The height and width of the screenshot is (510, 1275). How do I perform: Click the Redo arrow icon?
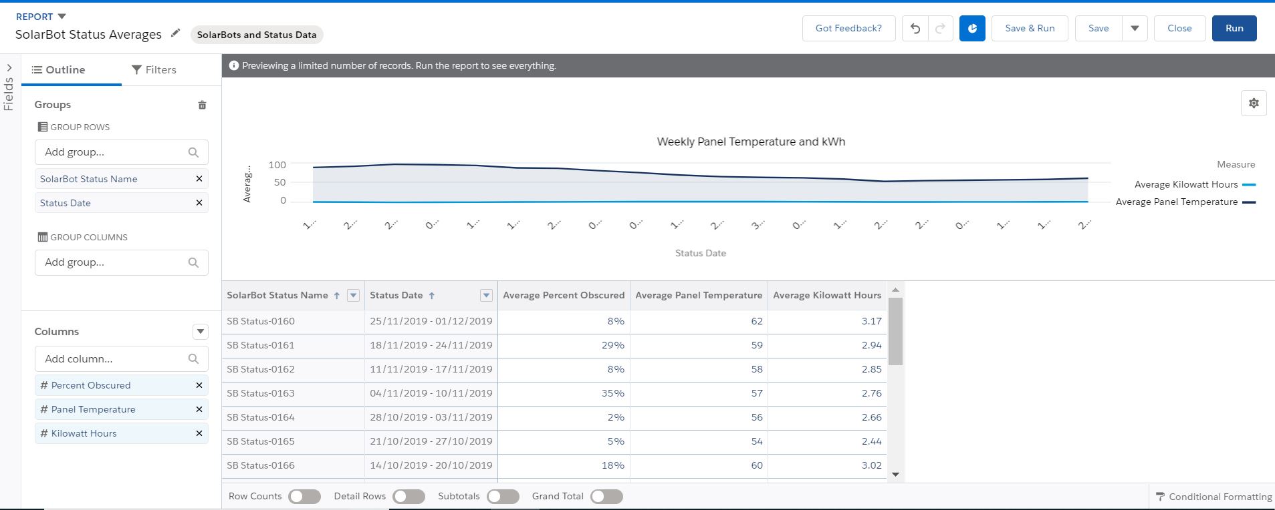point(940,28)
